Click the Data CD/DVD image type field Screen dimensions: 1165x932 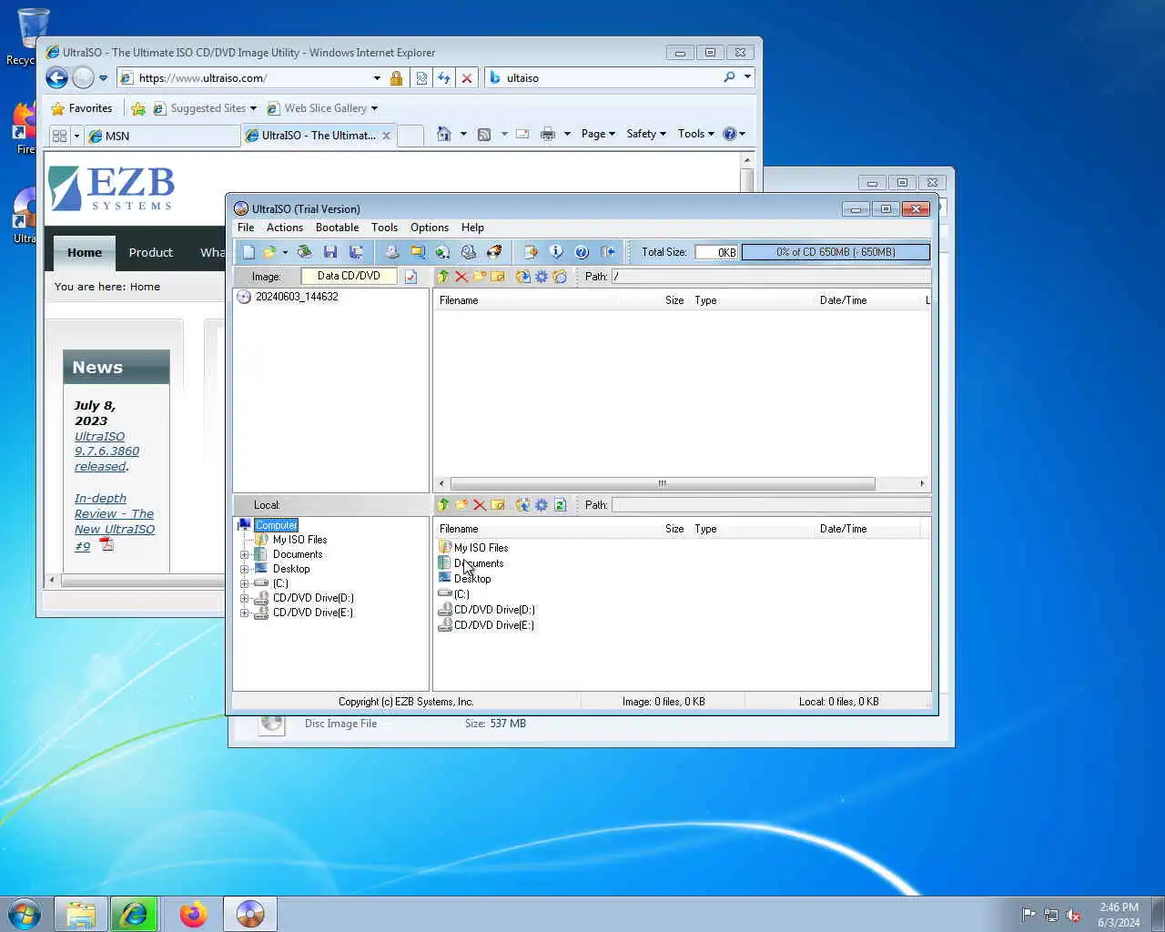349,276
